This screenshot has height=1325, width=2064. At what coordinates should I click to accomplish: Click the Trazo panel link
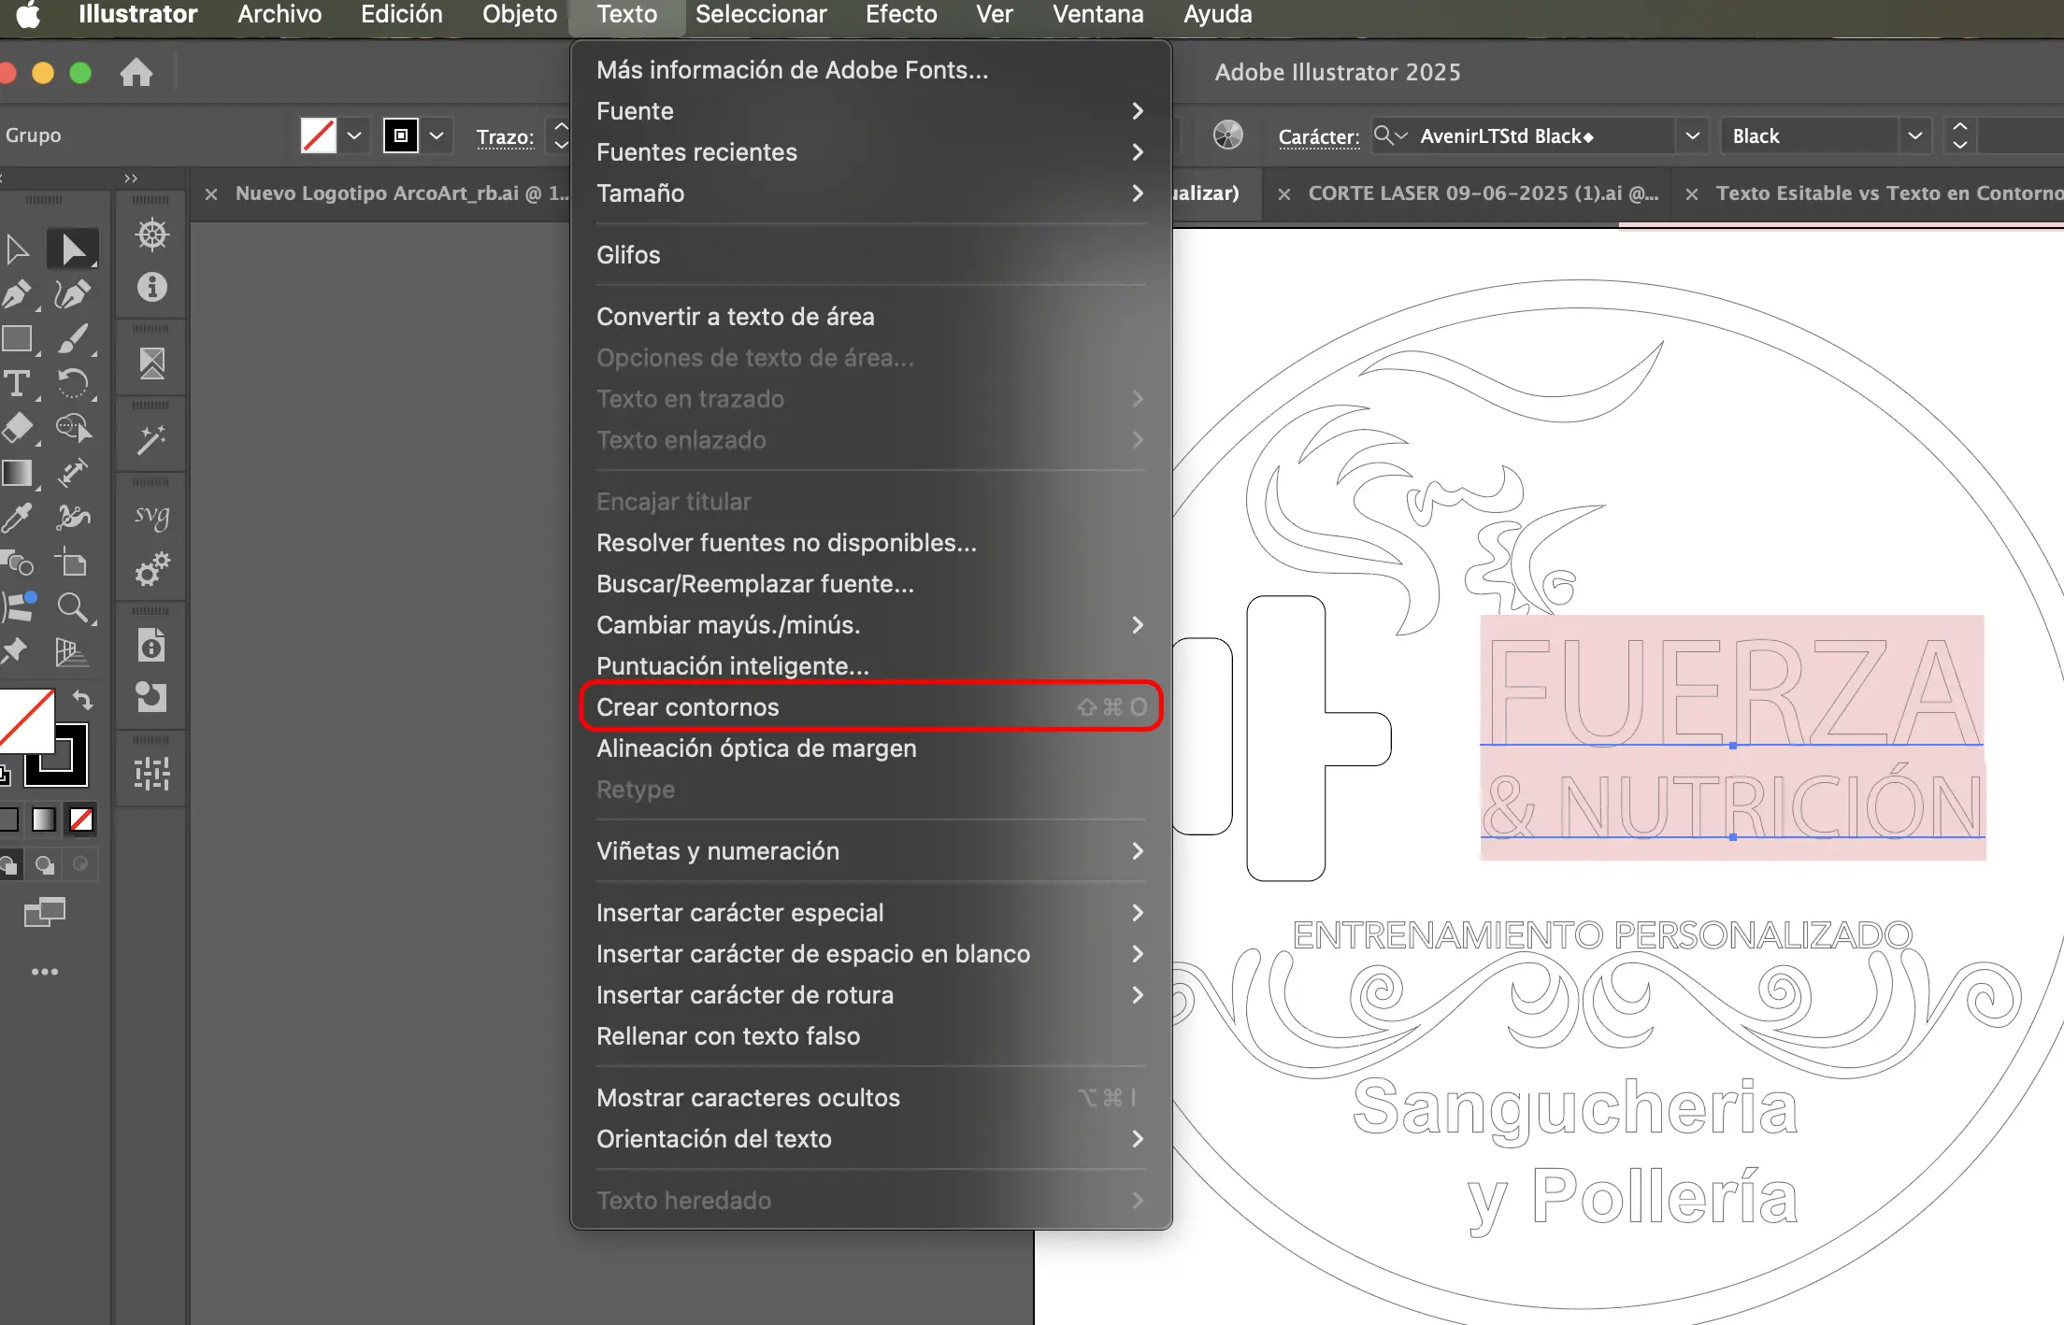click(505, 136)
